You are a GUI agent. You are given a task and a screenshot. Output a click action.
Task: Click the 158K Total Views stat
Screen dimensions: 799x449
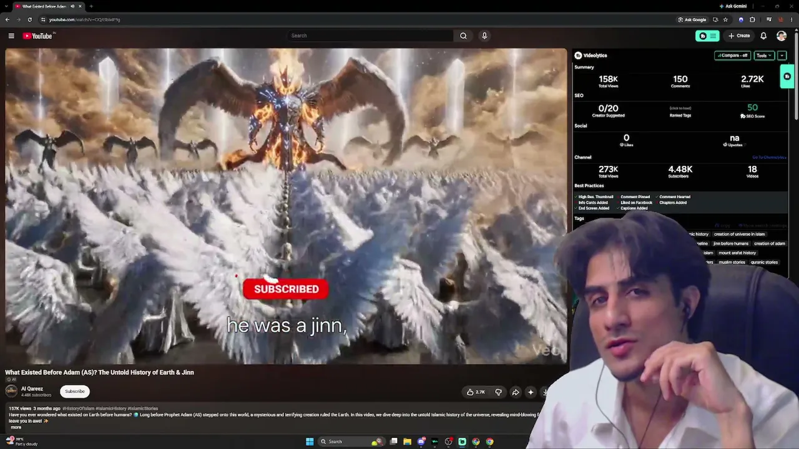pyautogui.click(x=608, y=81)
